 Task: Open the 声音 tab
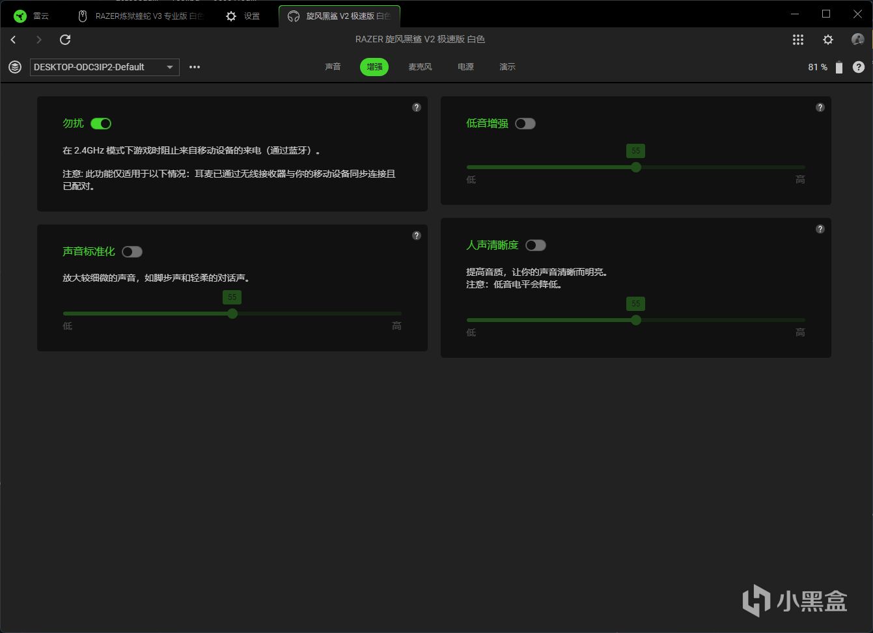[x=333, y=67]
